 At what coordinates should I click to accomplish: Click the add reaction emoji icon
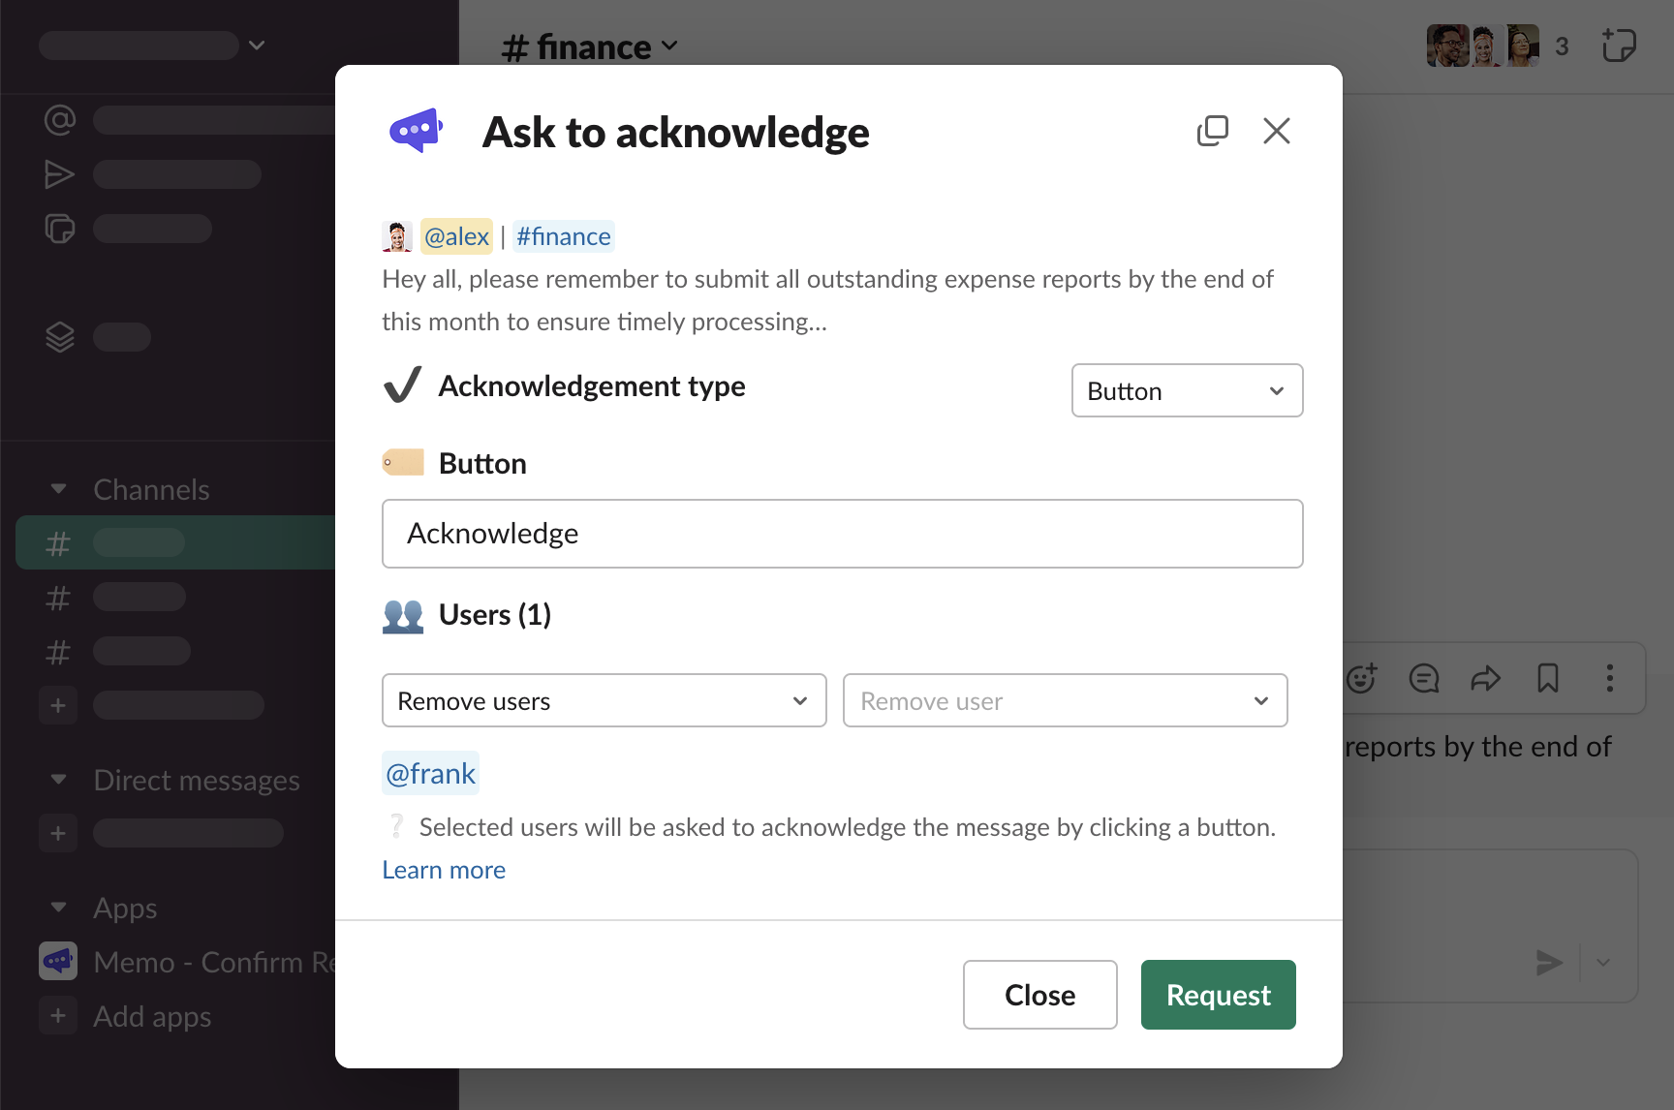point(1361,678)
